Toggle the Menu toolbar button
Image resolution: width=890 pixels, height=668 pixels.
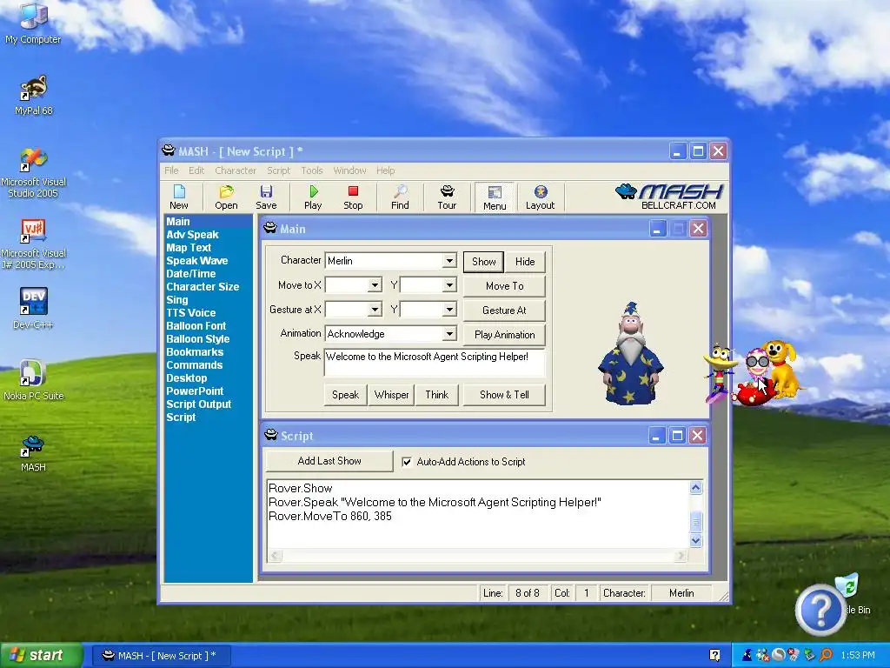[495, 197]
